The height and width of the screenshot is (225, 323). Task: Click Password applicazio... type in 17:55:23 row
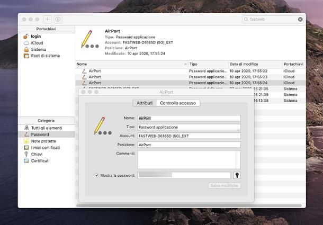tap(208, 77)
